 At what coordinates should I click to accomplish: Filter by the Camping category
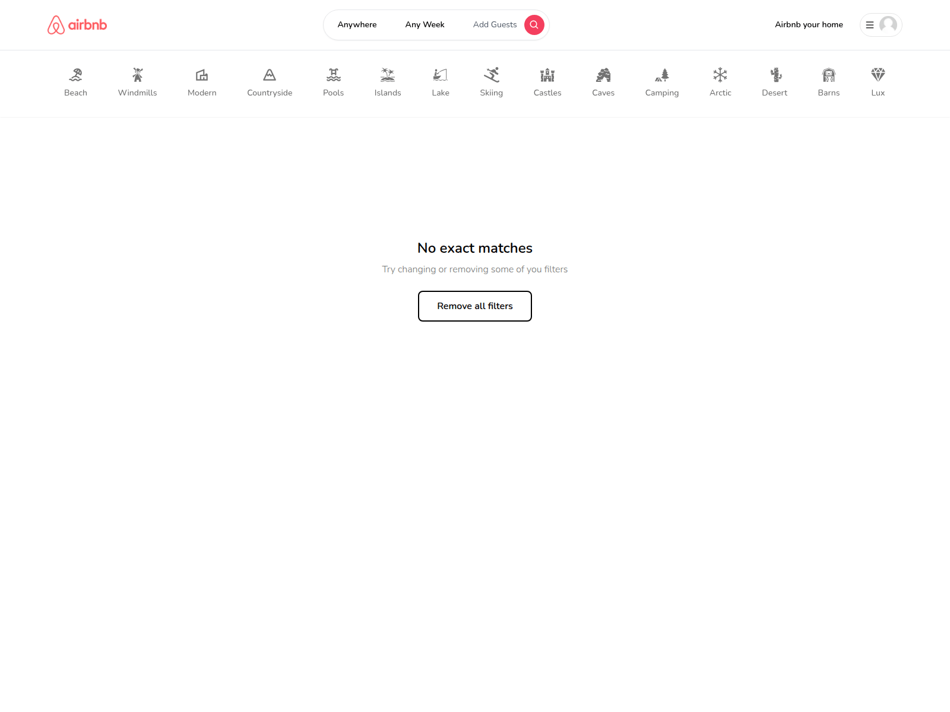662,82
